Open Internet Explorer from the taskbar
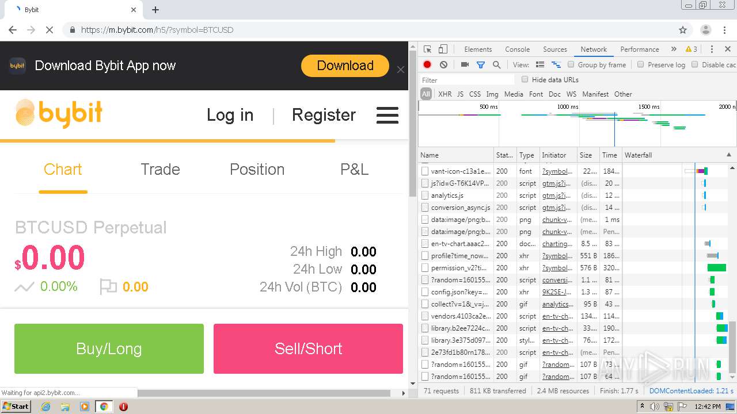Screen dimensions: 737x414 point(45,407)
